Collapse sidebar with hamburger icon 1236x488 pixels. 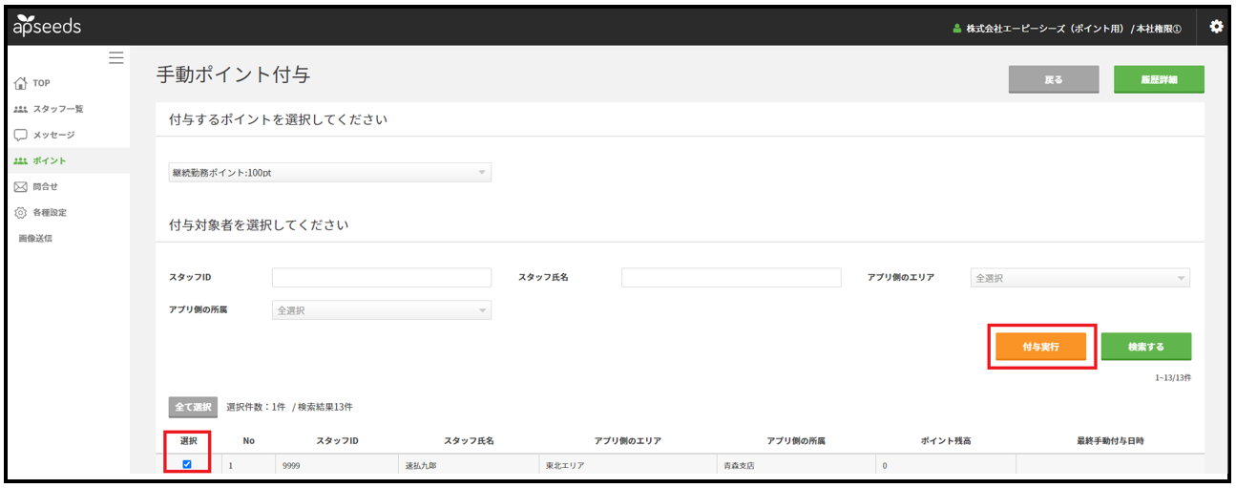coord(115,58)
